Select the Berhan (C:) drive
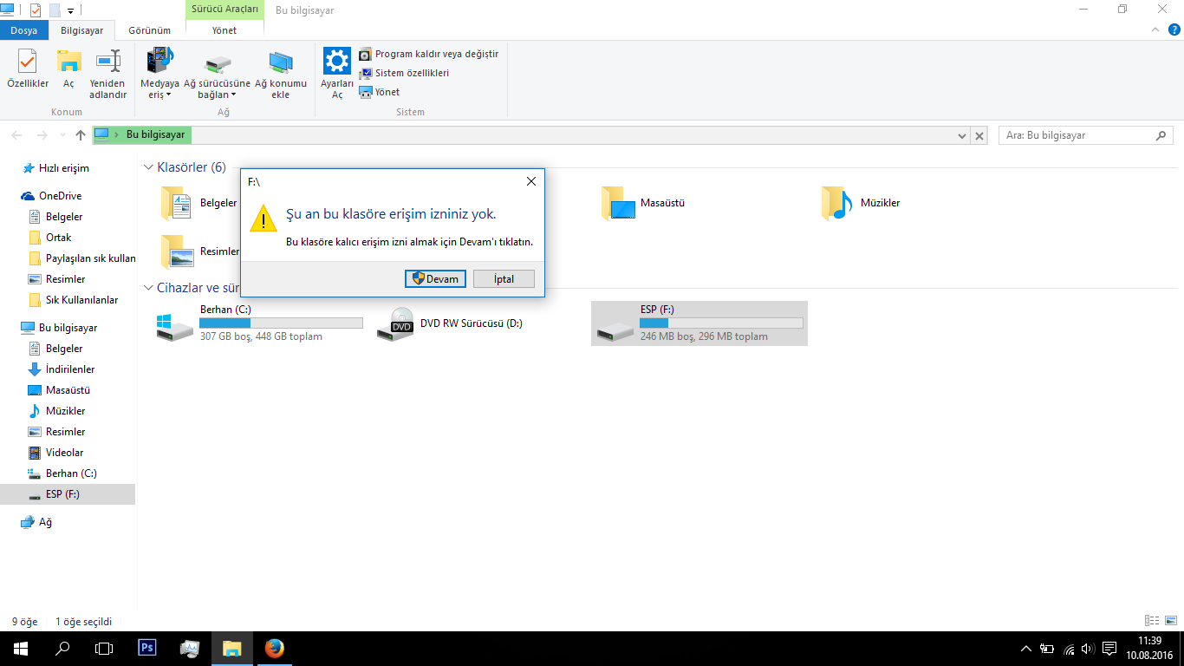 pyautogui.click(x=259, y=323)
